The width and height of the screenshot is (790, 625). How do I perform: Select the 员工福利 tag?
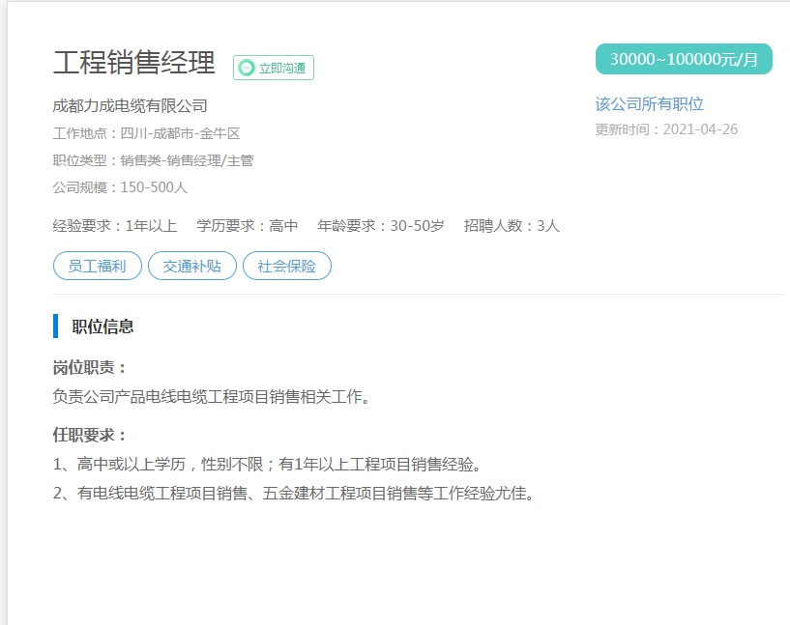(98, 266)
